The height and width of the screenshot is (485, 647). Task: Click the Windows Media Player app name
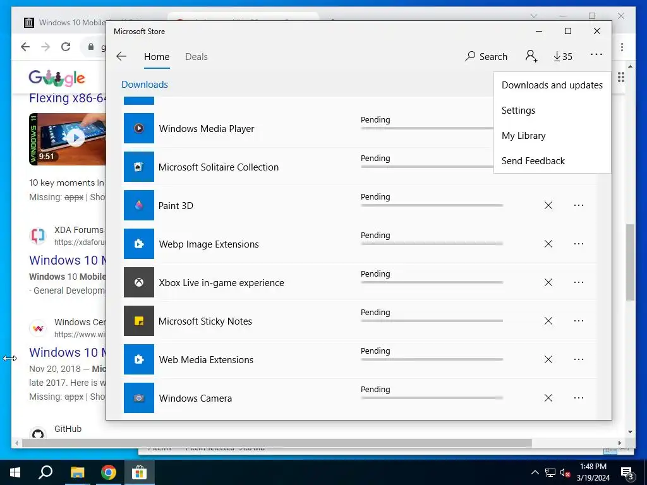(x=207, y=129)
